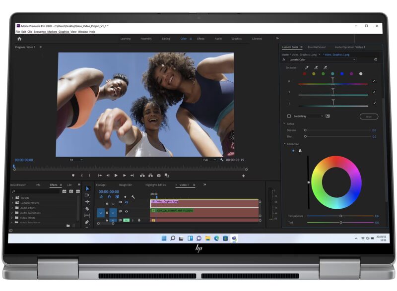Open the Fit zoom level dropdown
This screenshot has width=397, height=291.
(76, 160)
